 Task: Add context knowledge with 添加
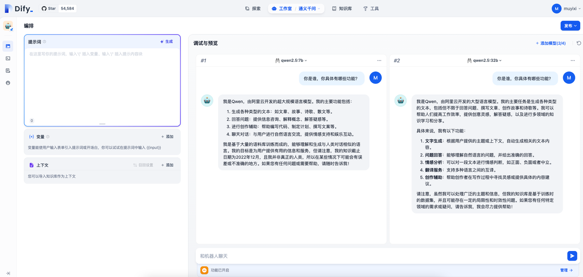click(167, 165)
